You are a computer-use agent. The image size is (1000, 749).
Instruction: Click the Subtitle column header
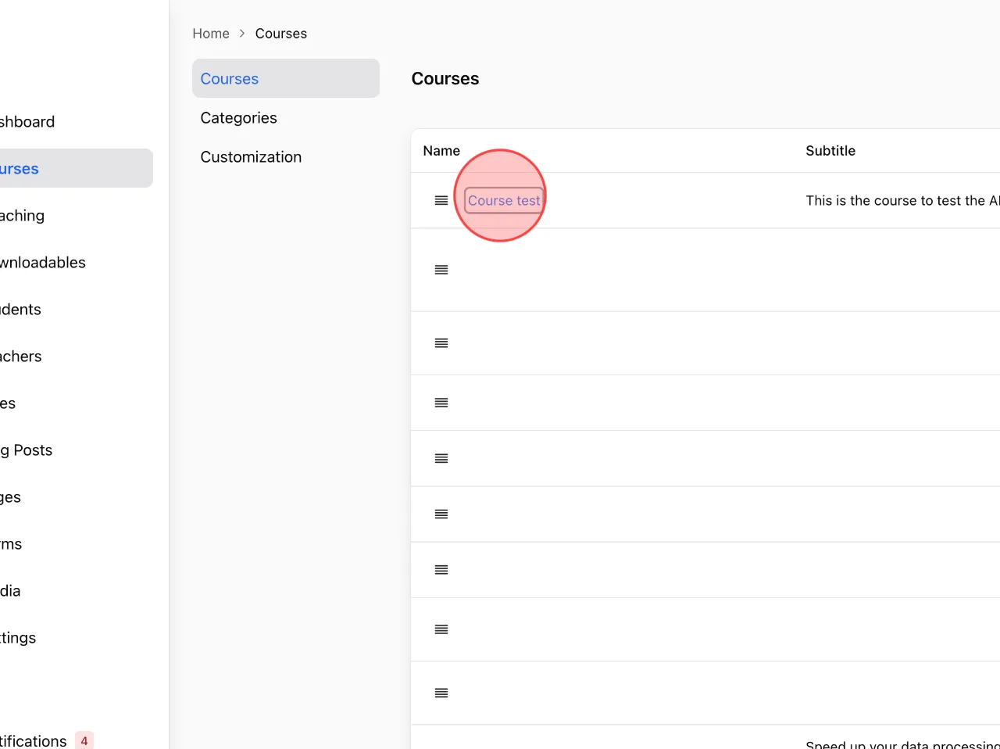(x=830, y=151)
